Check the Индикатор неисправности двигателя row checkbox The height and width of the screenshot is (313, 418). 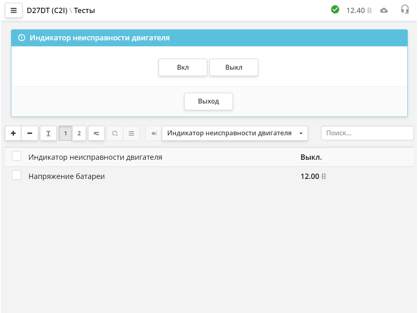(16, 156)
